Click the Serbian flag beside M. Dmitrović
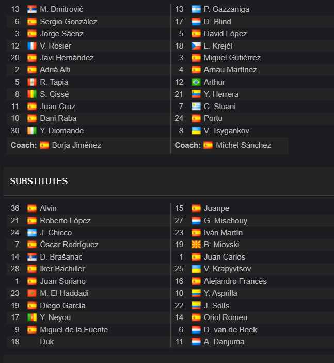 click(x=32, y=9)
